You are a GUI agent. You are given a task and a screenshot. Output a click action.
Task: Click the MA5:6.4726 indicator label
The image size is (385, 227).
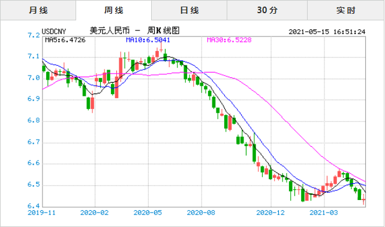point(65,40)
